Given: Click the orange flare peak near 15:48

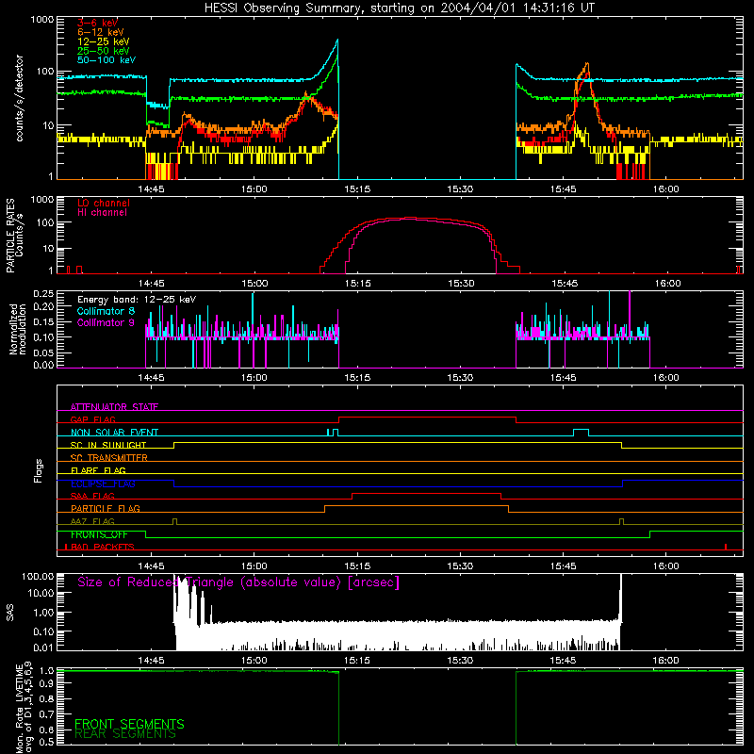Looking at the screenshot, I should tap(586, 64).
